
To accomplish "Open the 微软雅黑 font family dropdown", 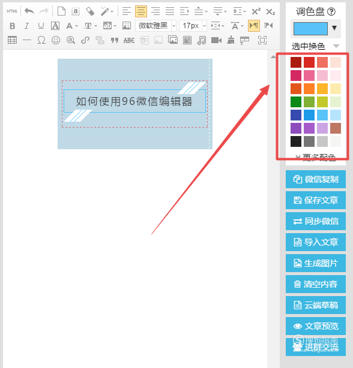I will click(x=155, y=26).
